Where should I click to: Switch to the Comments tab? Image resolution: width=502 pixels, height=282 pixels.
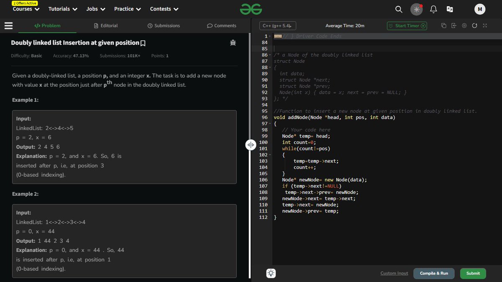[222, 25]
